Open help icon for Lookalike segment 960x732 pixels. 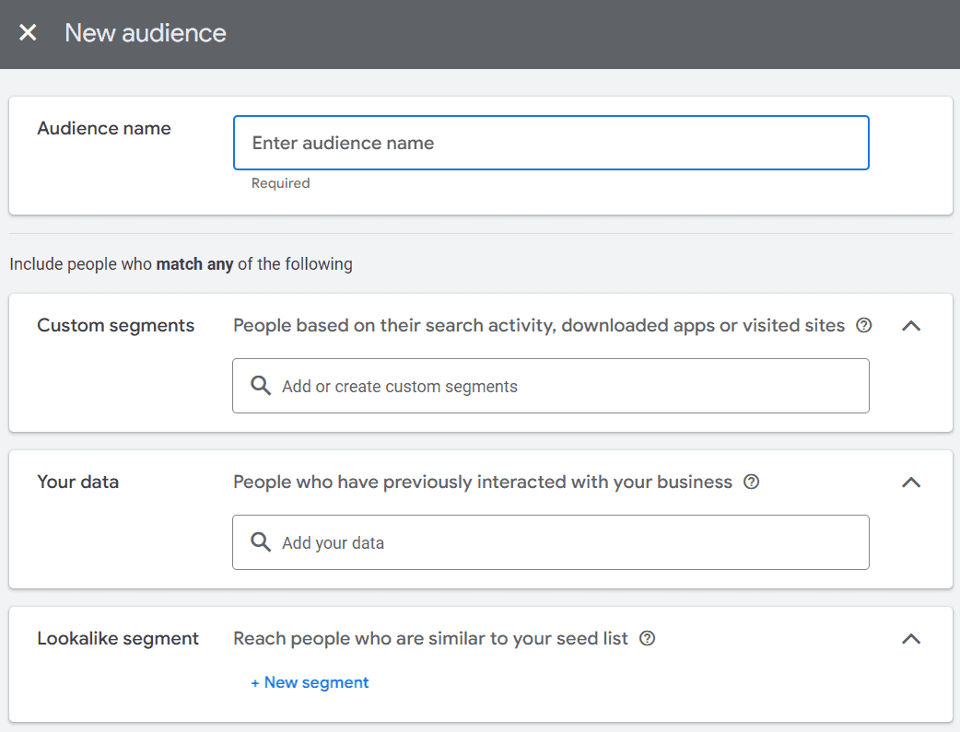647,638
